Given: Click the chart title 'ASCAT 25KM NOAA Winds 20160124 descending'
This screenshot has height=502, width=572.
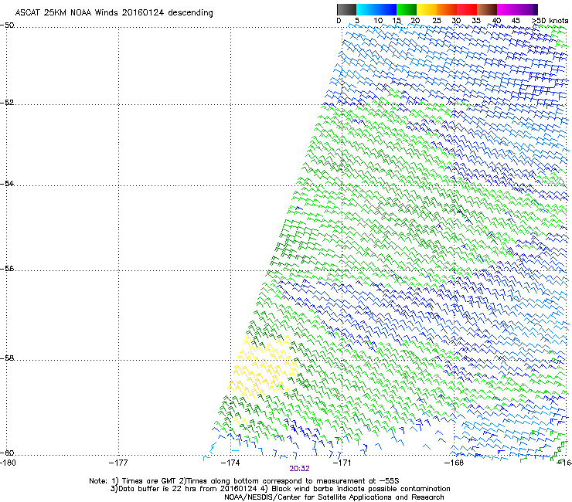Looking at the screenshot, I should click(114, 13).
